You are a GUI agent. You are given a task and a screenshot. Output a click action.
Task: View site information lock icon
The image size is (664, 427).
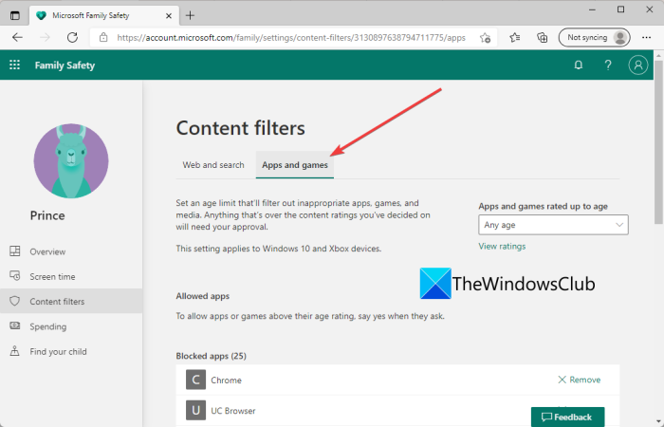coord(103,38)
